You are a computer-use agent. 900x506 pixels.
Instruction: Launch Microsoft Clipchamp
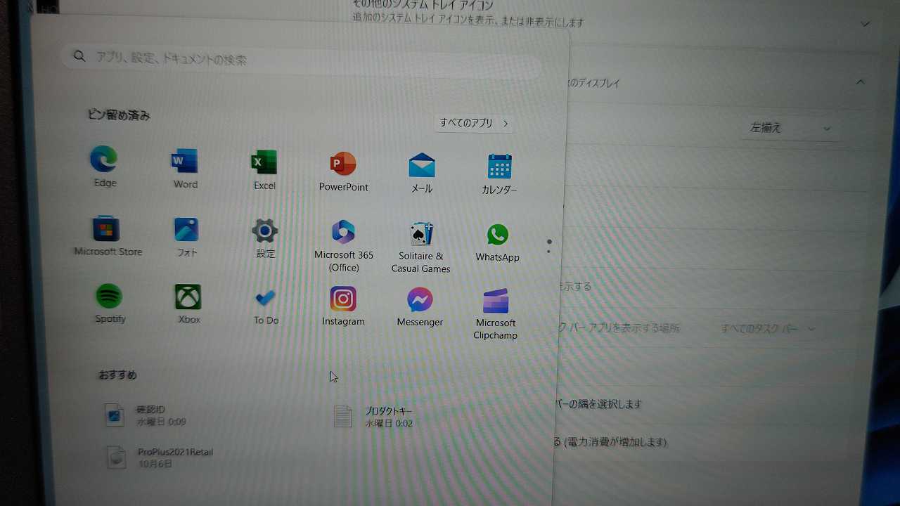click(495, 313)
